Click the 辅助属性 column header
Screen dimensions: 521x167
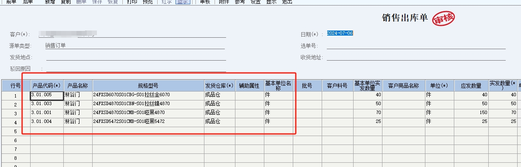click(x=249, y=86)
